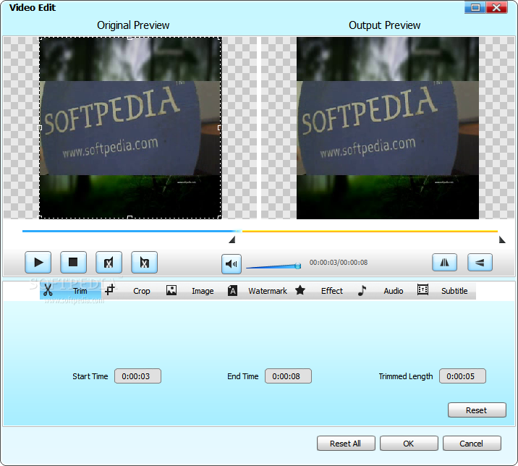This screenshot has width=518, height=466.
Task: Maximize the Video Edit window
Action: click(475, 8)
